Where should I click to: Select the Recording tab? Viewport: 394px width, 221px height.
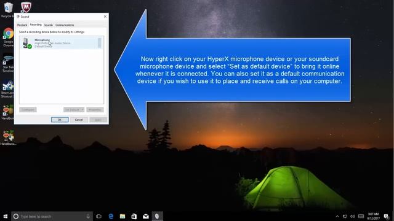36,25
